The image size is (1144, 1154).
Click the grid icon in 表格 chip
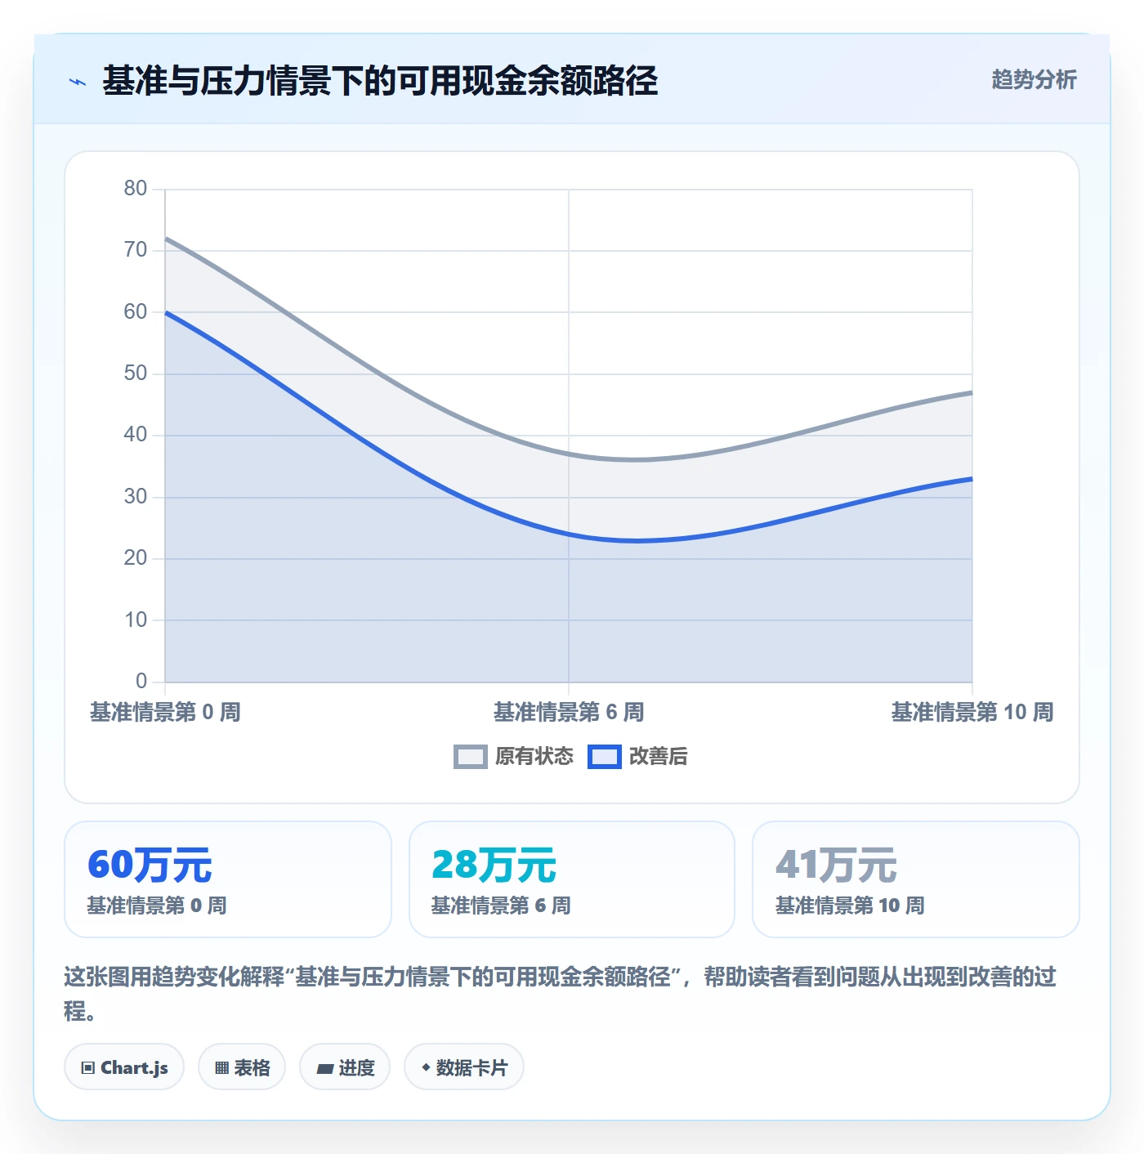(221, 1067)
